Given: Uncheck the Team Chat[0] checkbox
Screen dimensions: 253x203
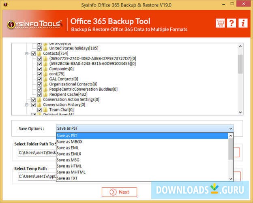Looking at the screenshot, I should [x=40, y=110].
